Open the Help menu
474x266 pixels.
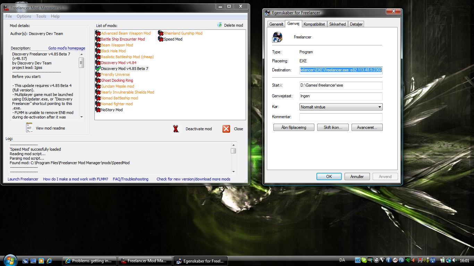click(x=55, y=16)
